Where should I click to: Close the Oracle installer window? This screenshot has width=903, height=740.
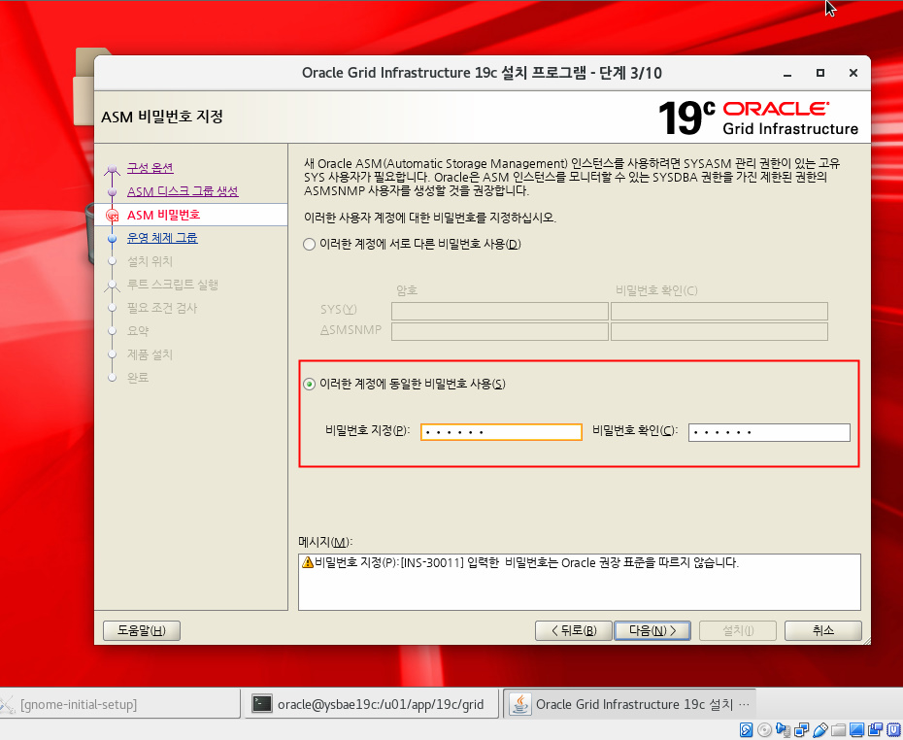click(853, 73)
